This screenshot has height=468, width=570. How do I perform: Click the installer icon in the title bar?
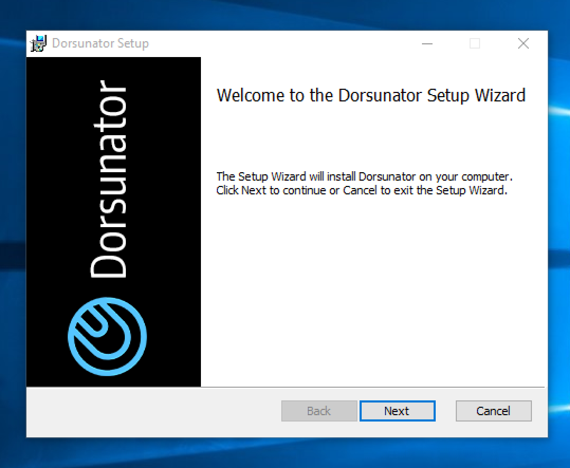pos(39,43)
